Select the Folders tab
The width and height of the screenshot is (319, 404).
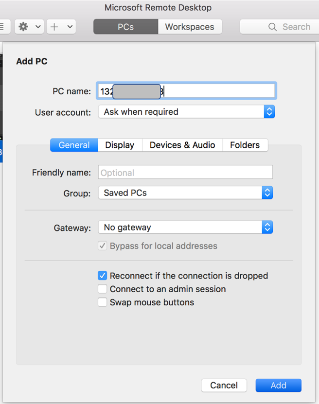[245, 145]
